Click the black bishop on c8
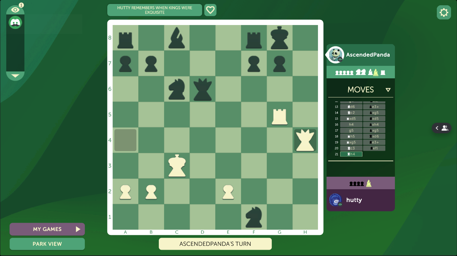Image resolution: width=457 pixels, height=256 pixels. [x=177, y=38]
